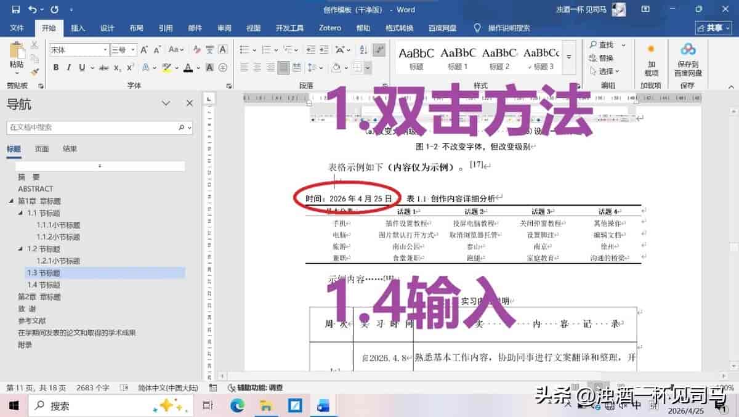Align the paragraph to the right
Screen dimensions: 739x417
coord(271,68)
